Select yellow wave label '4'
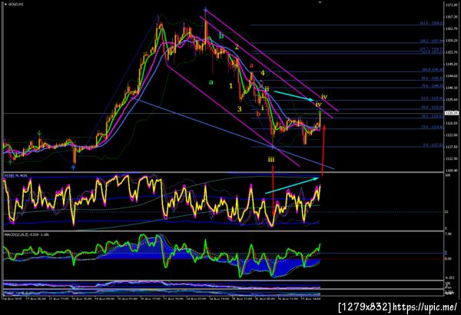 pyautogui.click(x=263, y=73)
